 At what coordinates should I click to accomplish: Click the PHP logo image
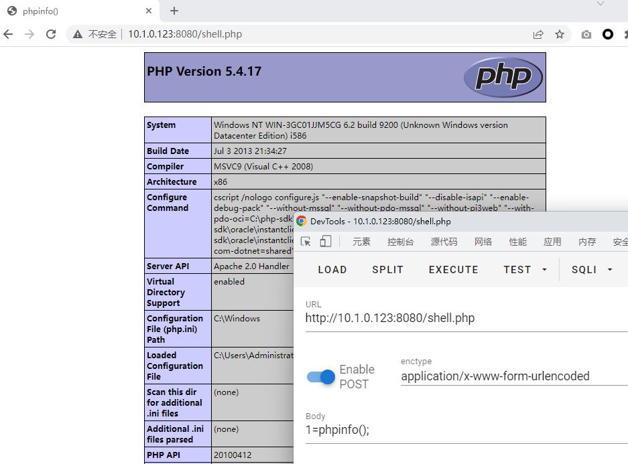(x=503, y=77)
